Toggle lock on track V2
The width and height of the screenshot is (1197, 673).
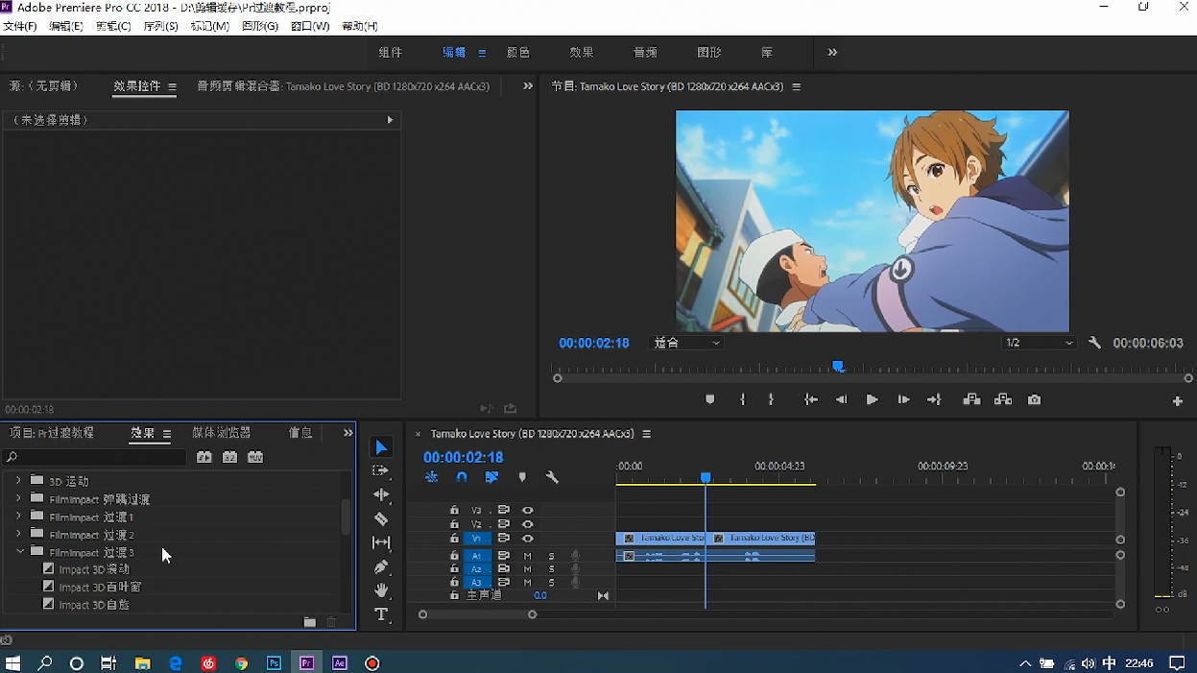pyautogui.click(x=454, y=524)
